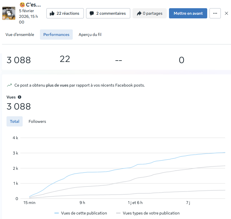Click the green trending-up arrow icon
231x219 pixels.
point(9,85)
